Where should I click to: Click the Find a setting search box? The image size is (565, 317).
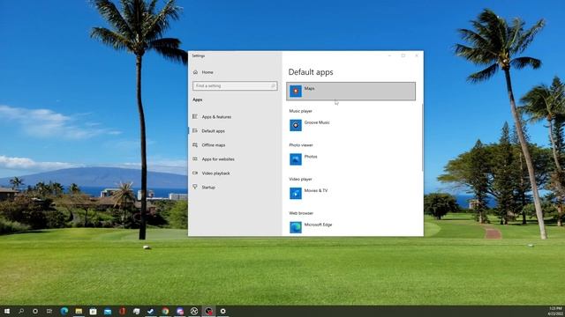click(235, 86)
